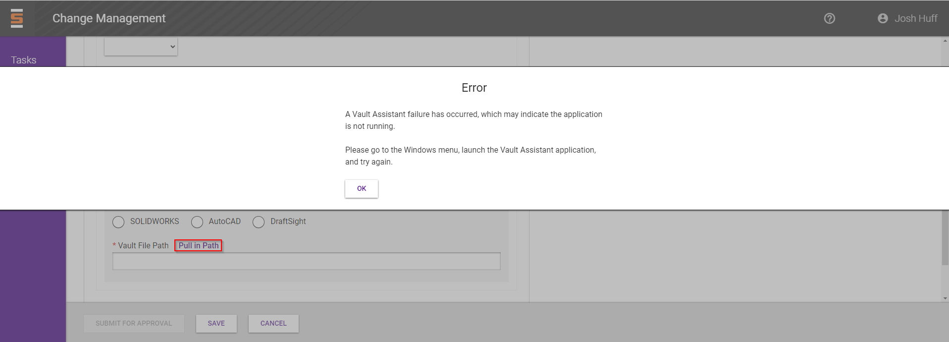Choose the AutoCAD radio option
This screenshot has height=342, width=949.
pyautogui.click(x=197, y=222)
